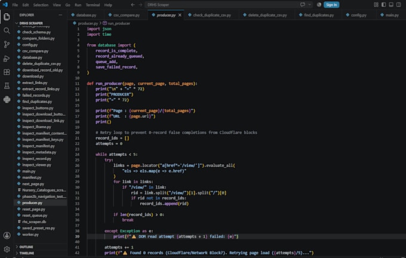The height and width of the screenshot is (258, 406).
Task: Open the chat dropdown arrow
Action: click(x=309, y=5)
